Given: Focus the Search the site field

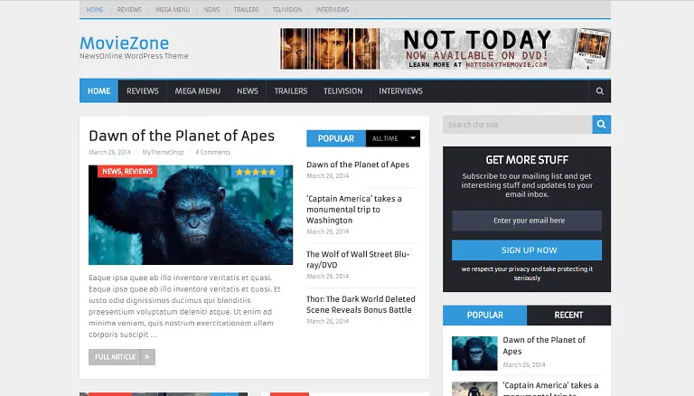Looking at the screenshot, I should (518, 125).
